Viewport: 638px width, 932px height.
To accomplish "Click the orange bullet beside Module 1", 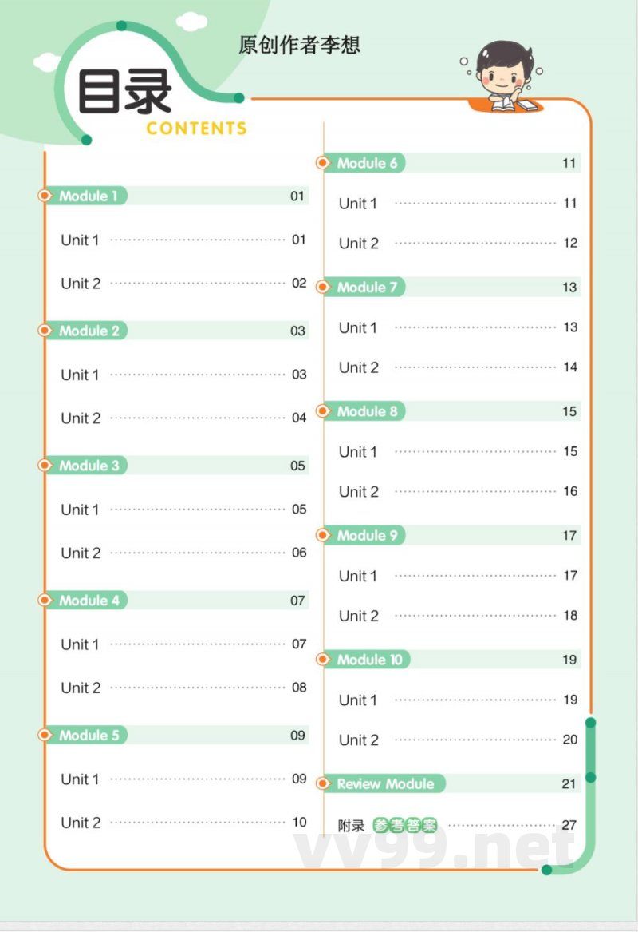I will click(45, 196).
